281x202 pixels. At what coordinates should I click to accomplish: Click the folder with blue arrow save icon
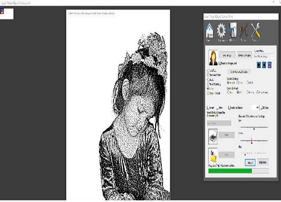(213, 155)
